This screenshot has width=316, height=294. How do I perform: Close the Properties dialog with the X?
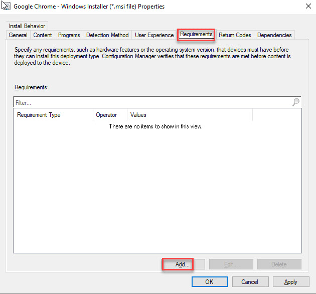306,7
